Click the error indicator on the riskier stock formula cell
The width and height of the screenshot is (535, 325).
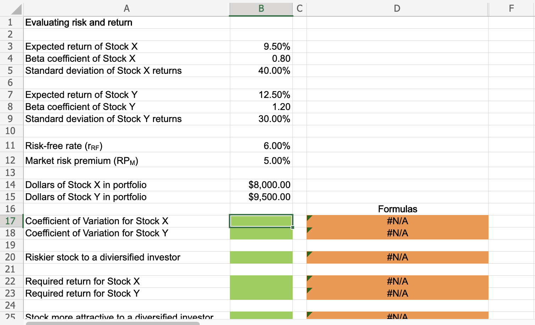tap(309, 254)
